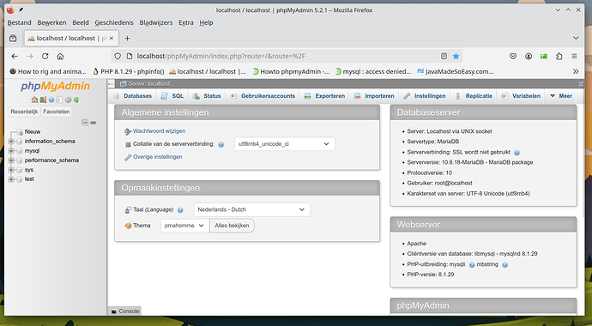Click Firefox back arrow

point(15,57)
